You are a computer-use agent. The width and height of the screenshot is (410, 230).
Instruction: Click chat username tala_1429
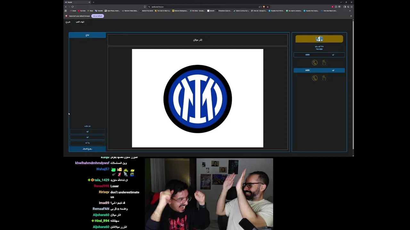point(102,180)
